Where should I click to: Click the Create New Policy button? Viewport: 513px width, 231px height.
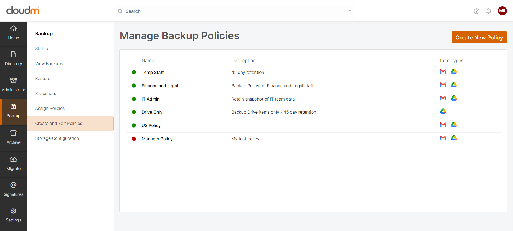click(x=479, y=38)
